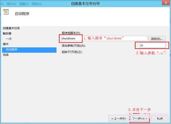This screenshot has width=171, height=124.
Task: Select 一次 step in sidebar
Action: tap(9, 39)
